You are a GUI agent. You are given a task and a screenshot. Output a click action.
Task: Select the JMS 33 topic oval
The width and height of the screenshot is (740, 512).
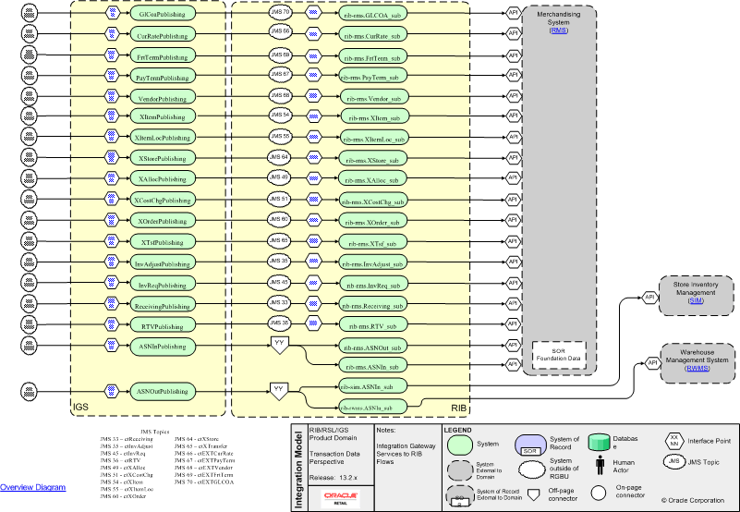tap(279, 302)
